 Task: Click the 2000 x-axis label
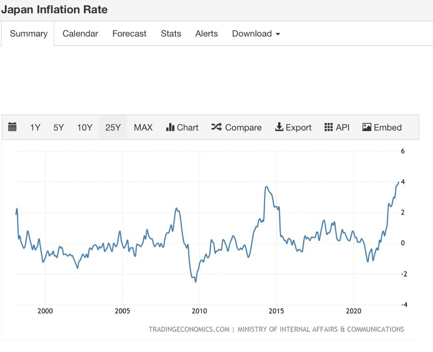click(45, 311)
